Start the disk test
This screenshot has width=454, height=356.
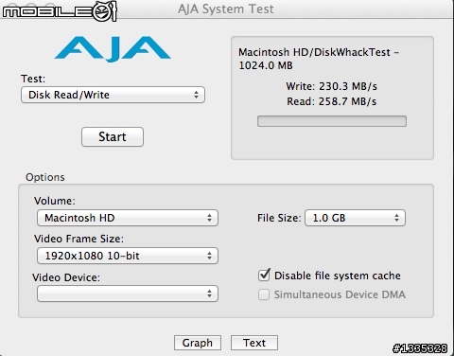(113, 136)
